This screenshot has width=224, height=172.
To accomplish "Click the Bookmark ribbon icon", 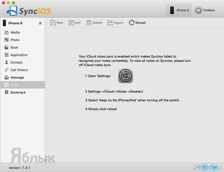I will pos(6,92).
